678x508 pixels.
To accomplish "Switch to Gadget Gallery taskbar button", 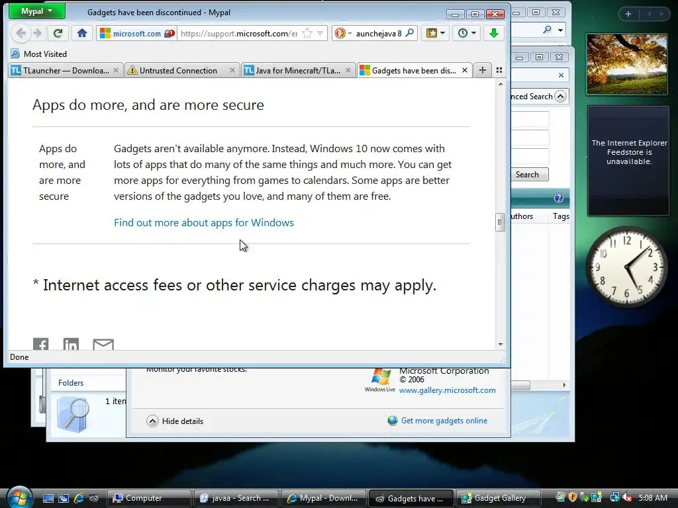I will click(497, 498).
